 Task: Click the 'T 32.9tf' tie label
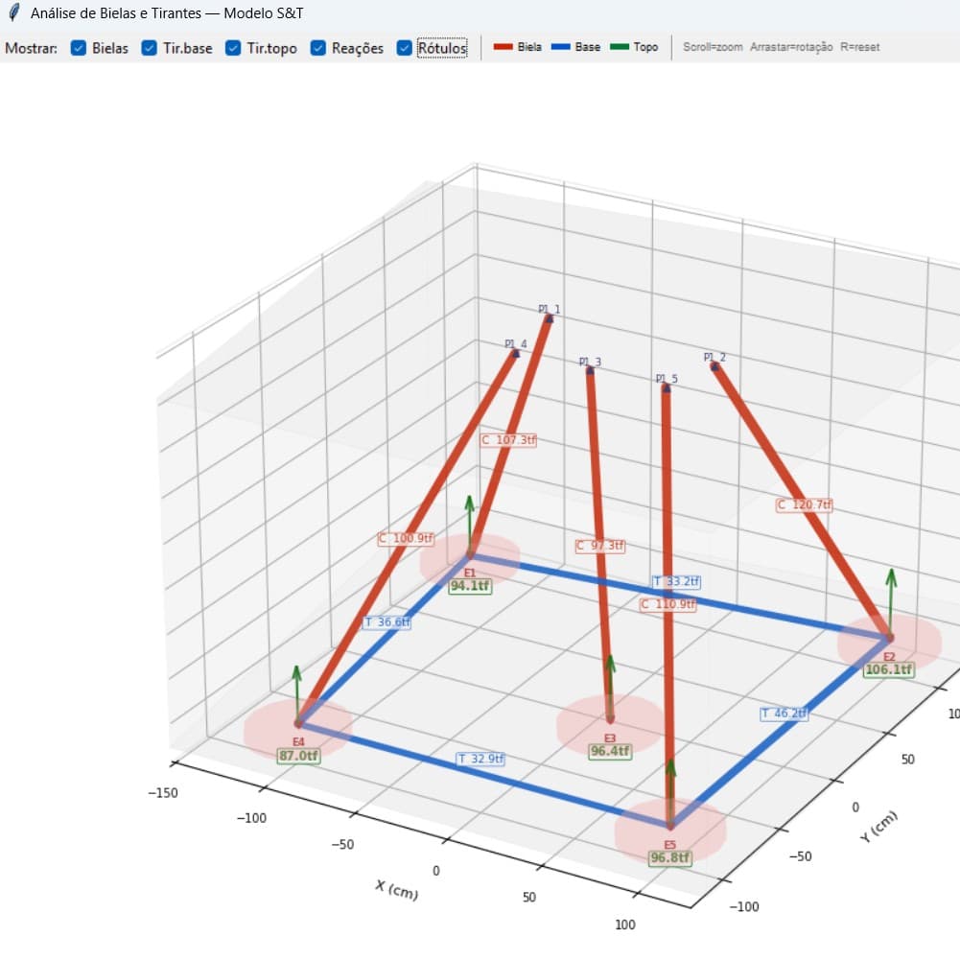481,759
